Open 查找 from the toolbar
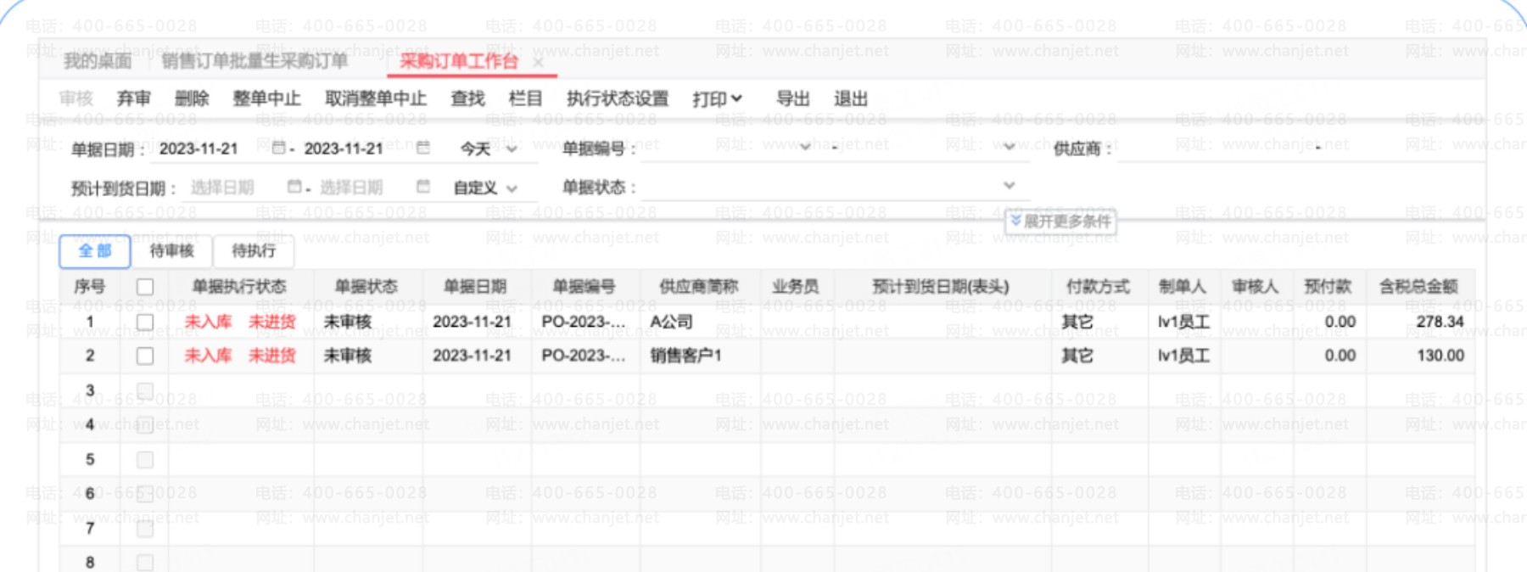The height and width of the screenshot is (572, 1527). 467,98
